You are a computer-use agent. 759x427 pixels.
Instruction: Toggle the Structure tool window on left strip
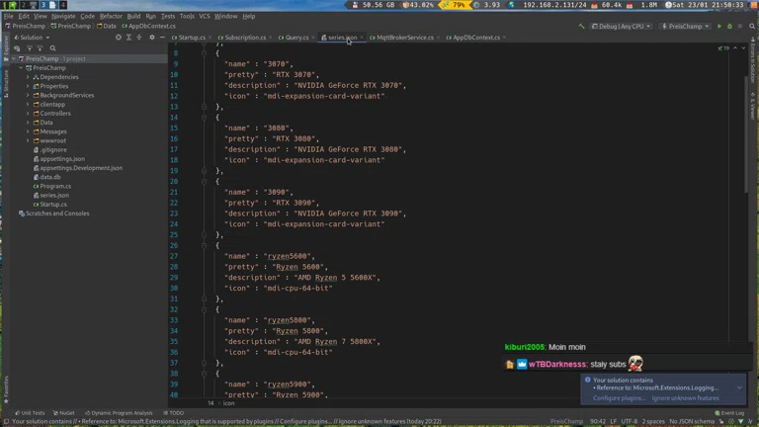tap(5, 81)
